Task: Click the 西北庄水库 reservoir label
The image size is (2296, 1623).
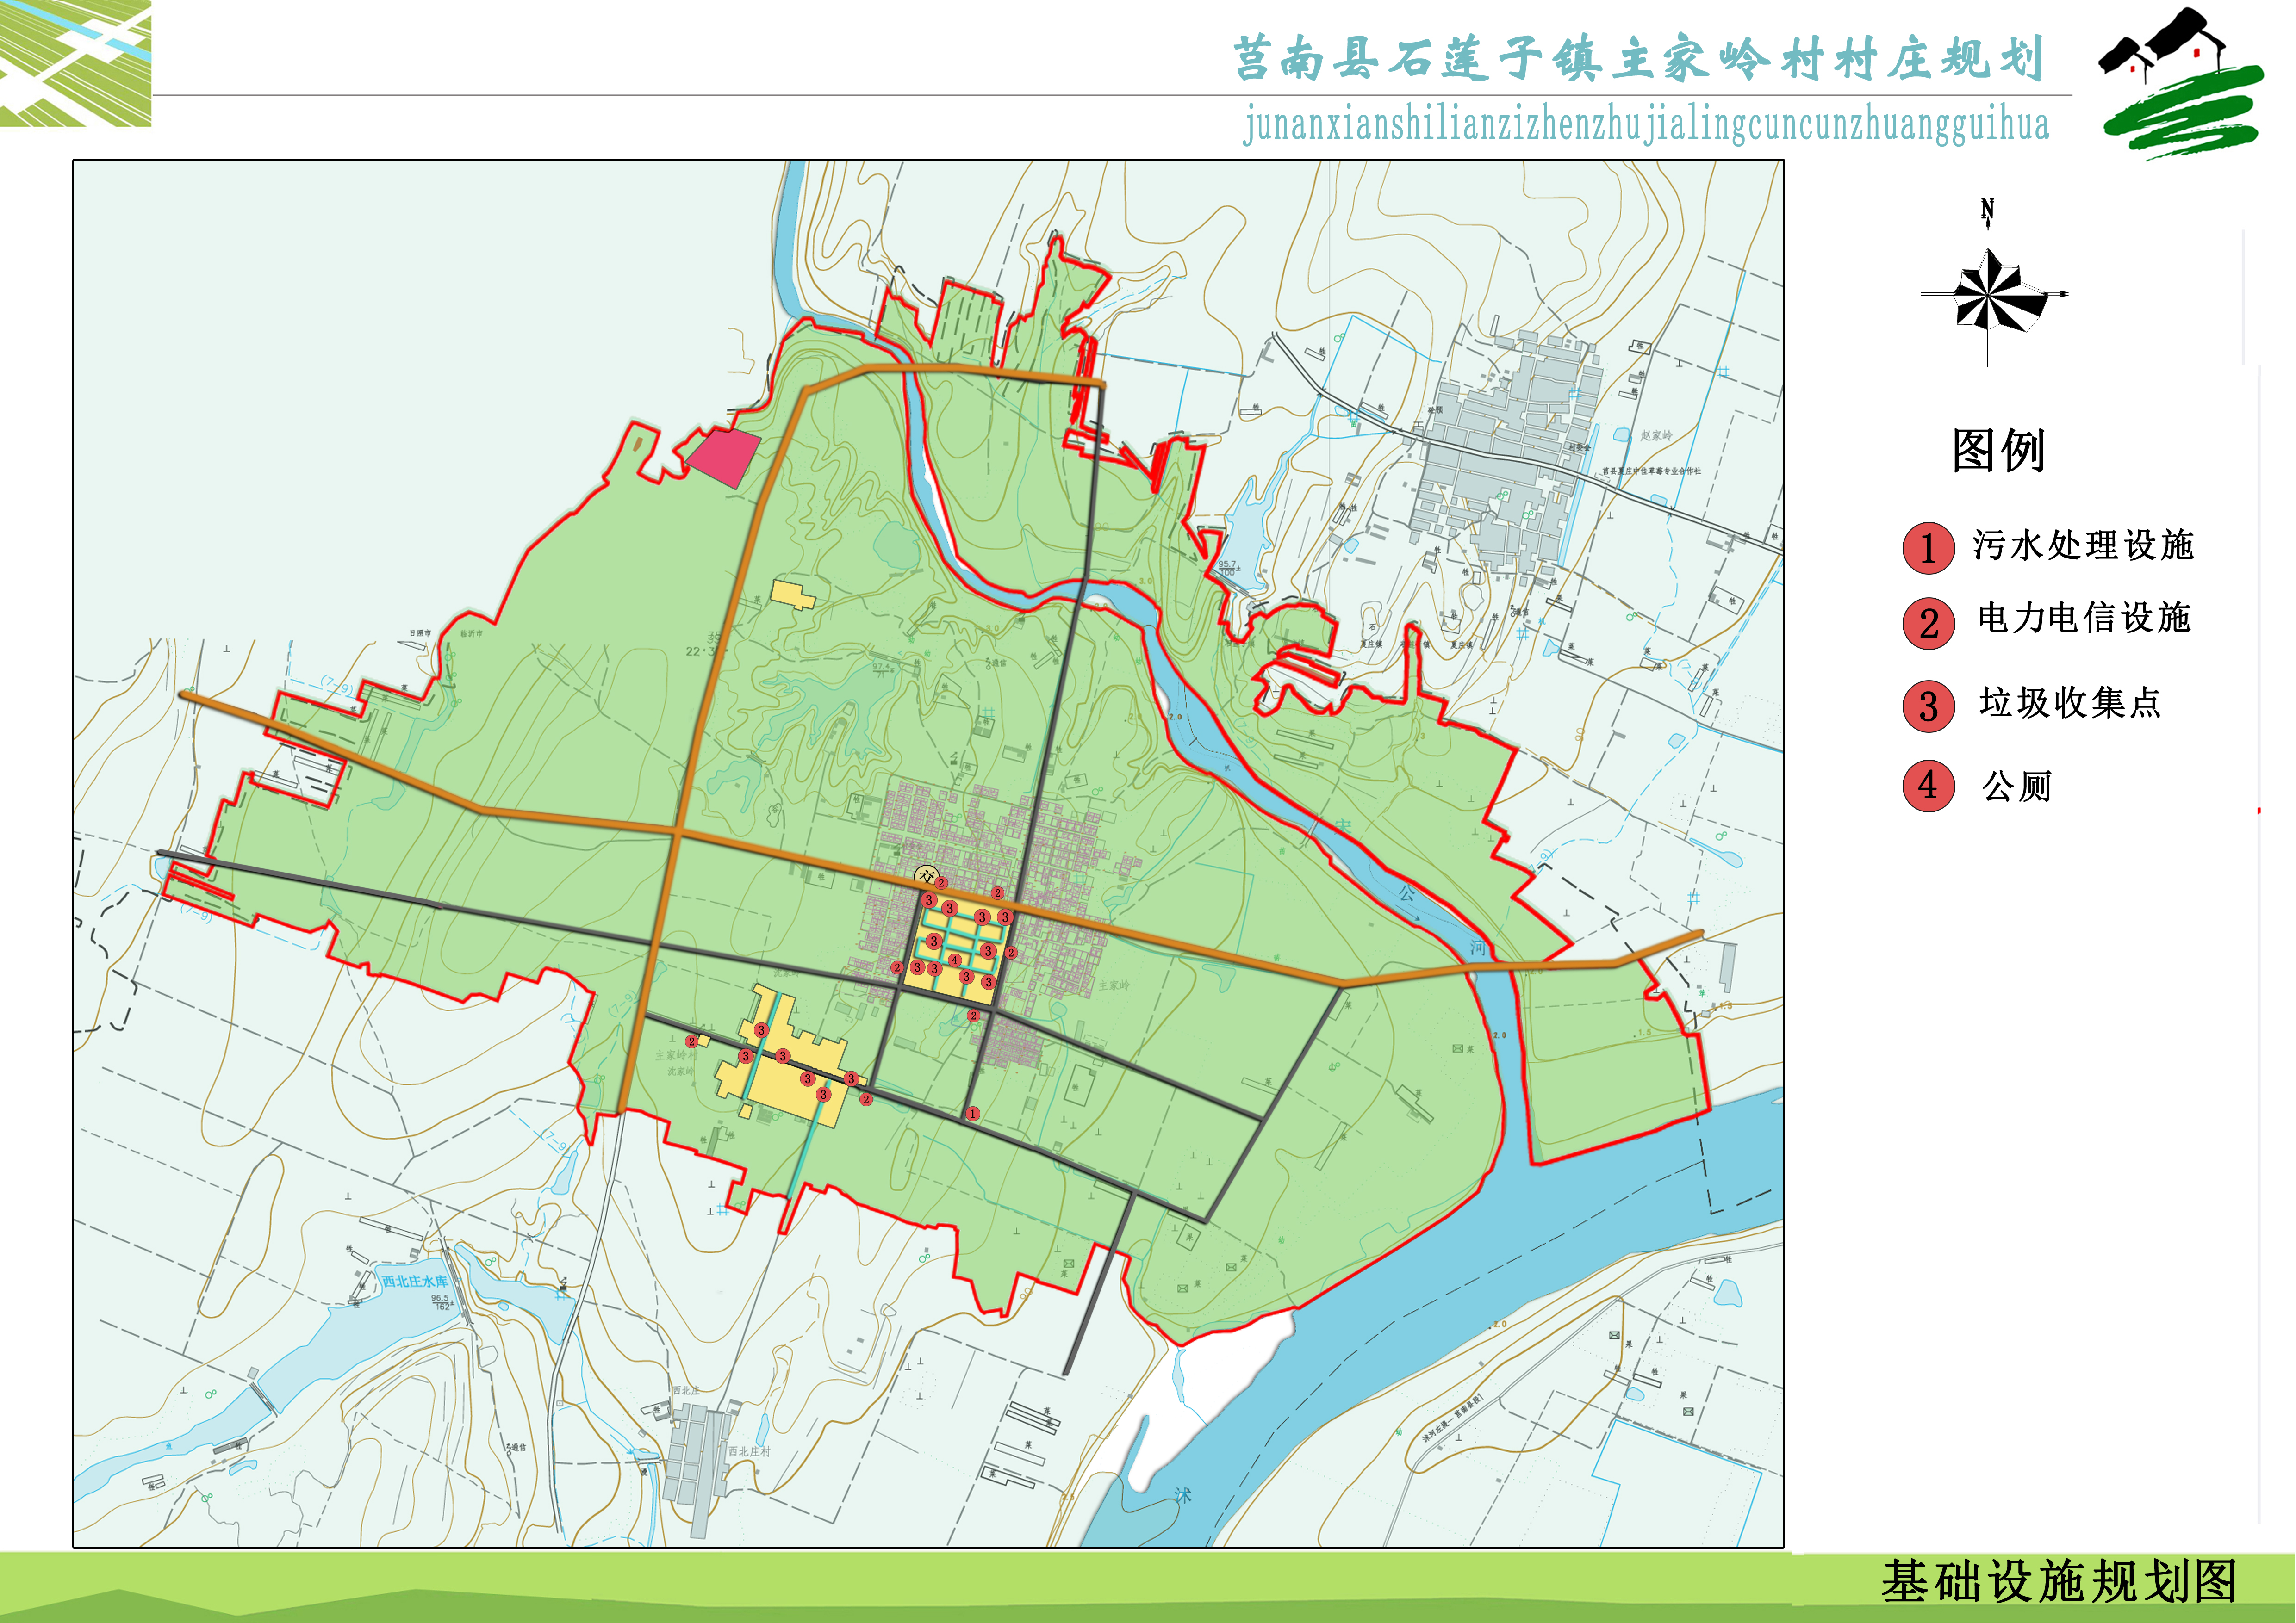Action: pos(415,1281)
